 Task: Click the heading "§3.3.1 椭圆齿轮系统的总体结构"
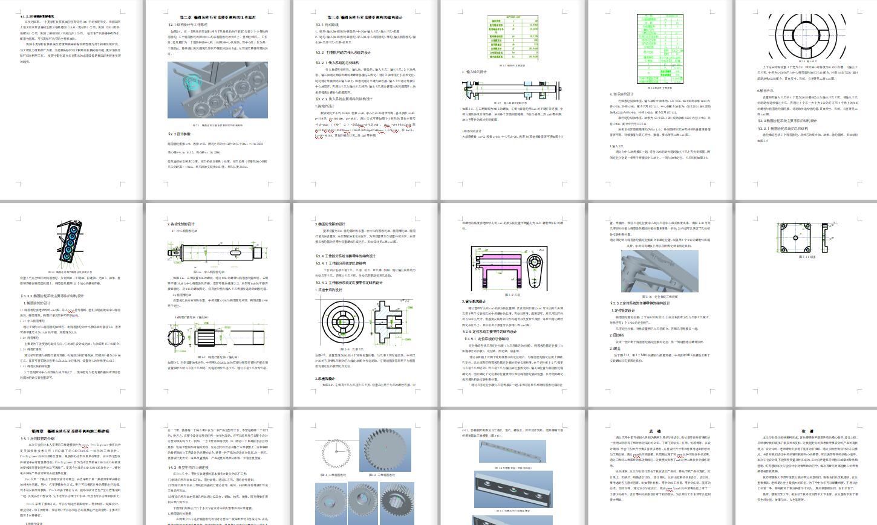coord(783,128)
